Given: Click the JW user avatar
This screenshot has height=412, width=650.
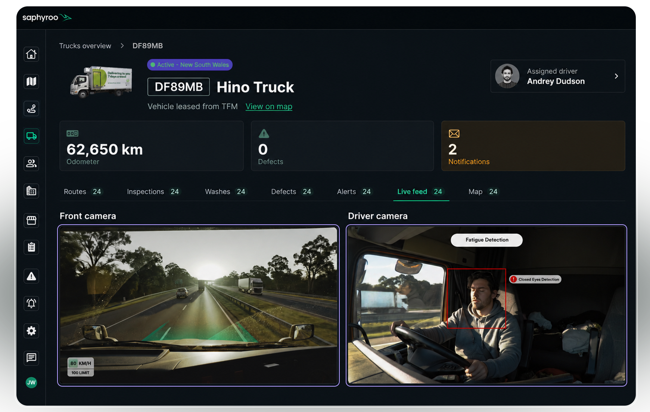Looking at the screenshot, I should click(x=31, y=383).
